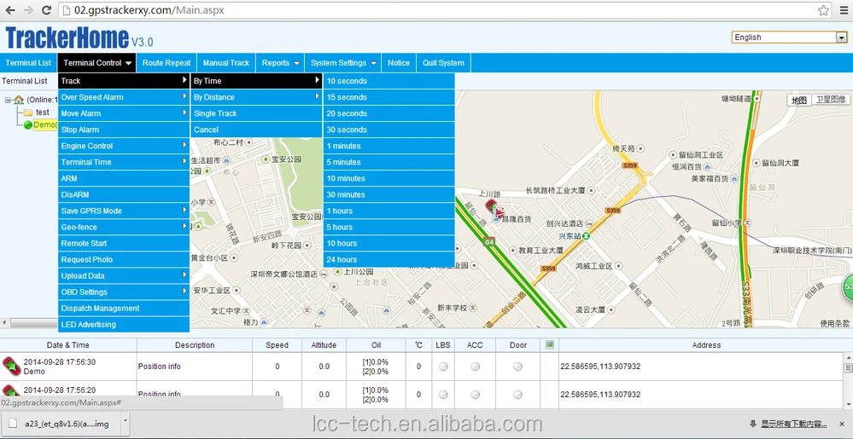Screen dimensions: 853x439
Task: Click the Door indicator in first row
Action: tap(517, 367)
